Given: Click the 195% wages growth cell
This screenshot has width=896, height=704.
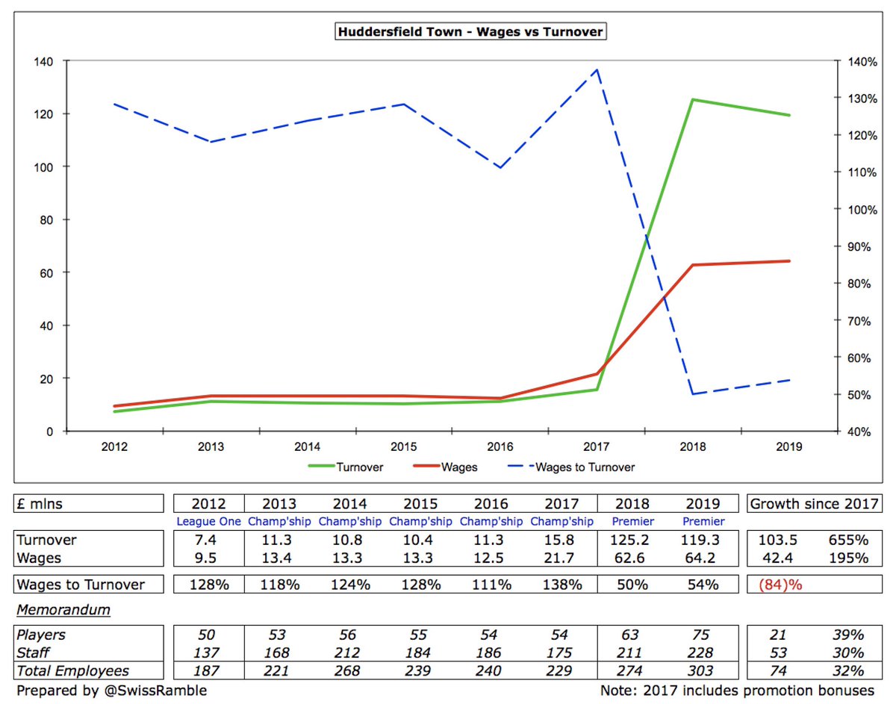Looking at the screenshot, I should pos(847,558).
